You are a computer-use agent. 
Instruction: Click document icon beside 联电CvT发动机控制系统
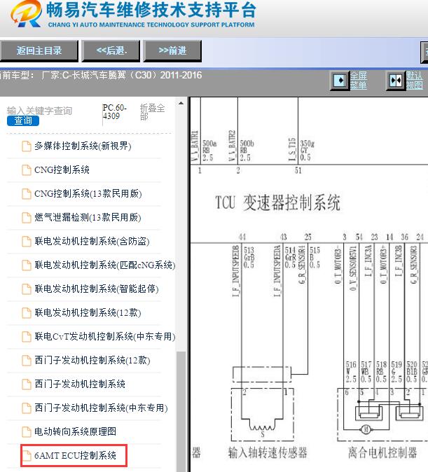[x=27, y=337]
